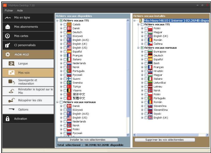Click the MON MIO gear icon

tap(8, 54)
